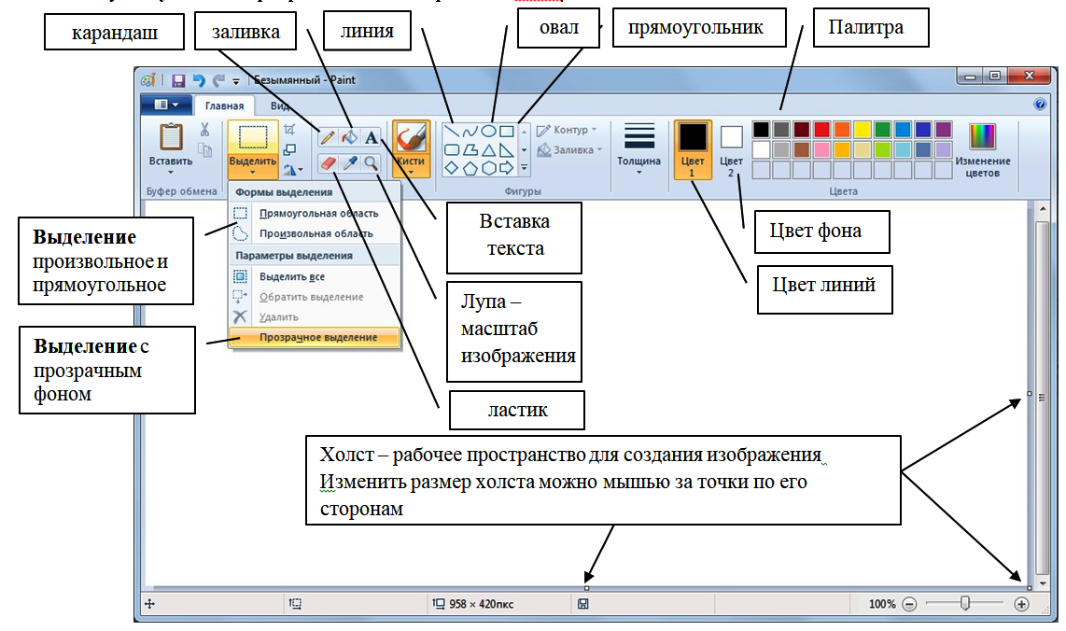1066x631 pixels.
Task: Click the vertical scrollbar down arrow
Action: [x=1043, y=583]
